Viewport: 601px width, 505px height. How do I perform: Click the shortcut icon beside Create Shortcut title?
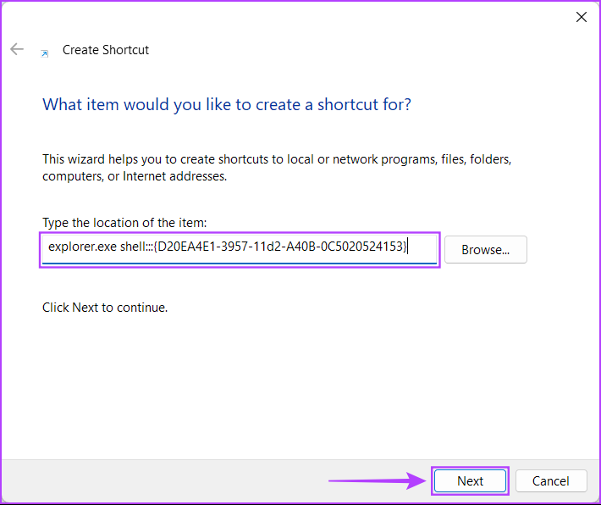point(45,53)
